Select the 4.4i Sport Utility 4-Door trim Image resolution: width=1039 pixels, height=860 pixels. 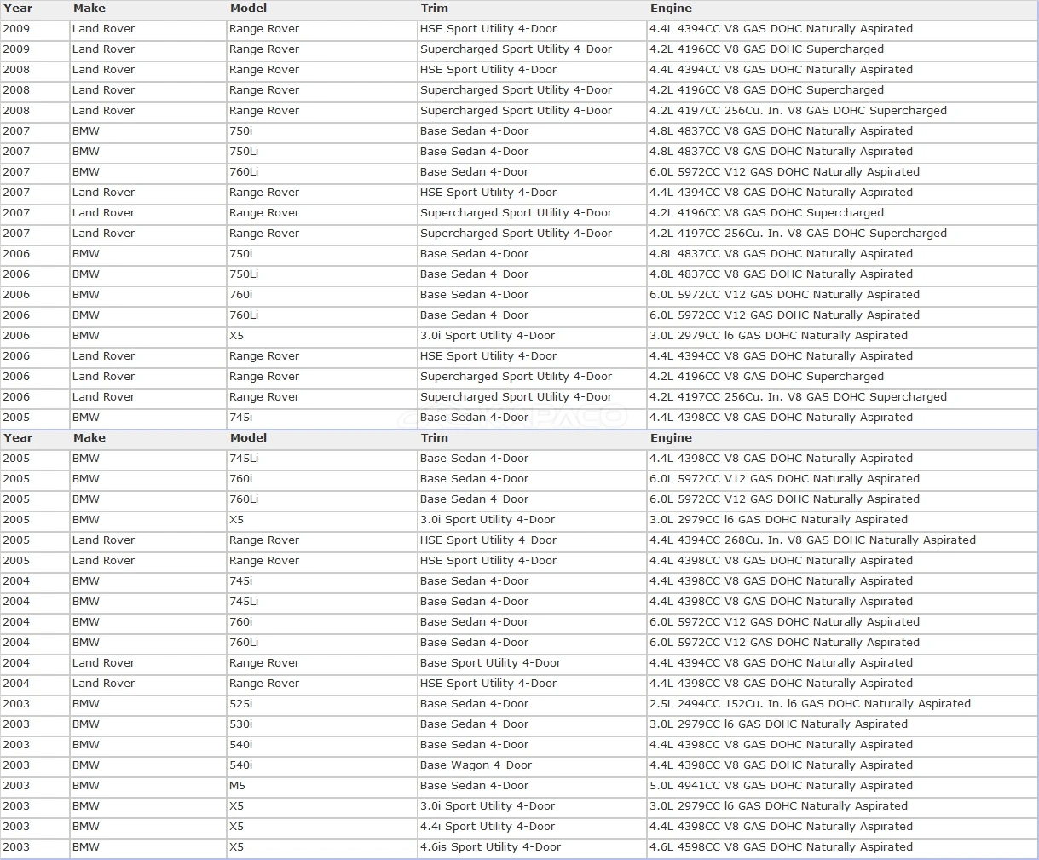[532, 827]
